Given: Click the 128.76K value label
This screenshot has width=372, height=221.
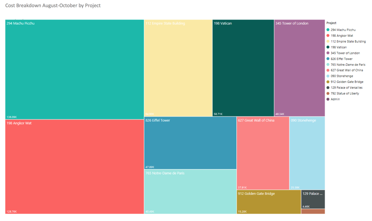Looking at the screenshot, I should [x=12, y=212].
